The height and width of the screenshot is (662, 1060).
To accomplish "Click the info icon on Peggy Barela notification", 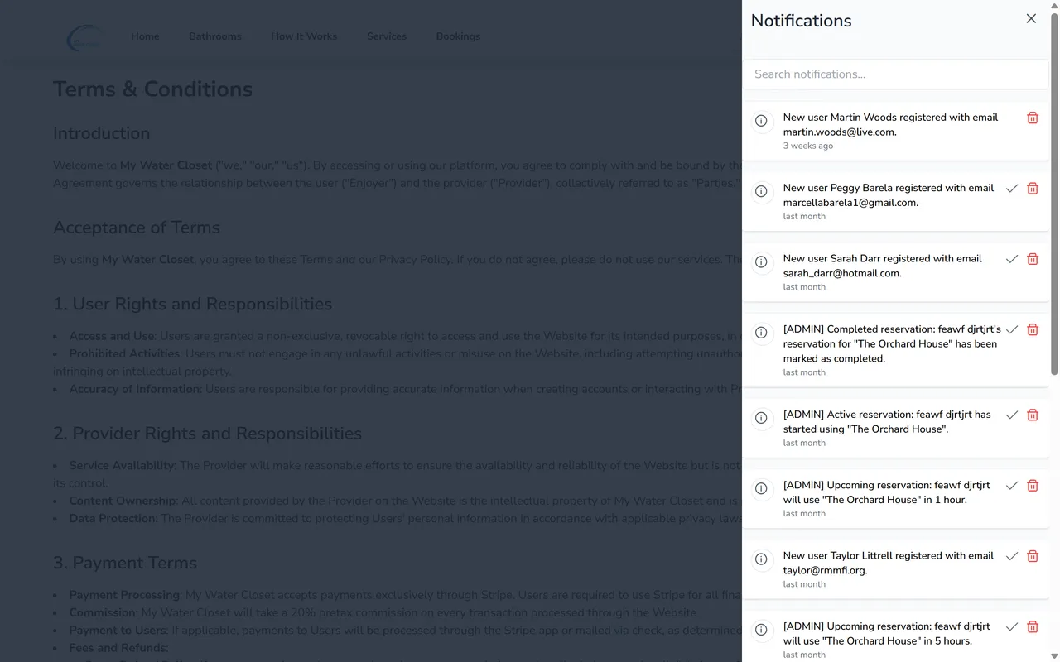I will click(x=761, y=191).
